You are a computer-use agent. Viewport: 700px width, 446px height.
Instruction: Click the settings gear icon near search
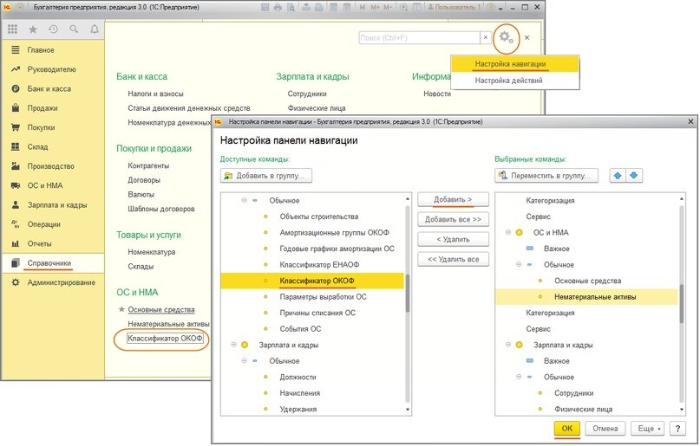pyautogui.click(x=506, y=37)
